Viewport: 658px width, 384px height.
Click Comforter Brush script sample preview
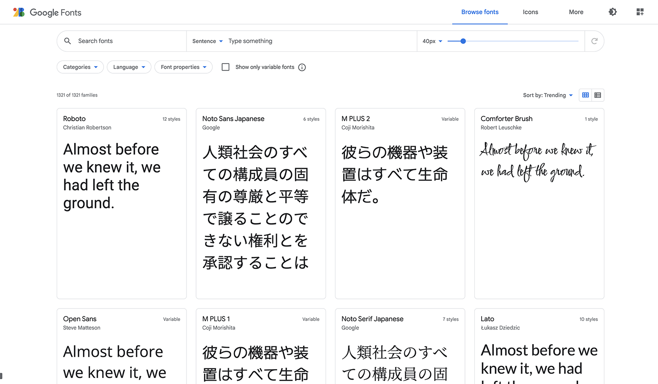(x=538, y=161)
